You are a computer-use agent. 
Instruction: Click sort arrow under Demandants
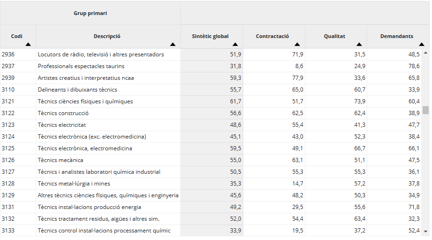click(421, 44)
